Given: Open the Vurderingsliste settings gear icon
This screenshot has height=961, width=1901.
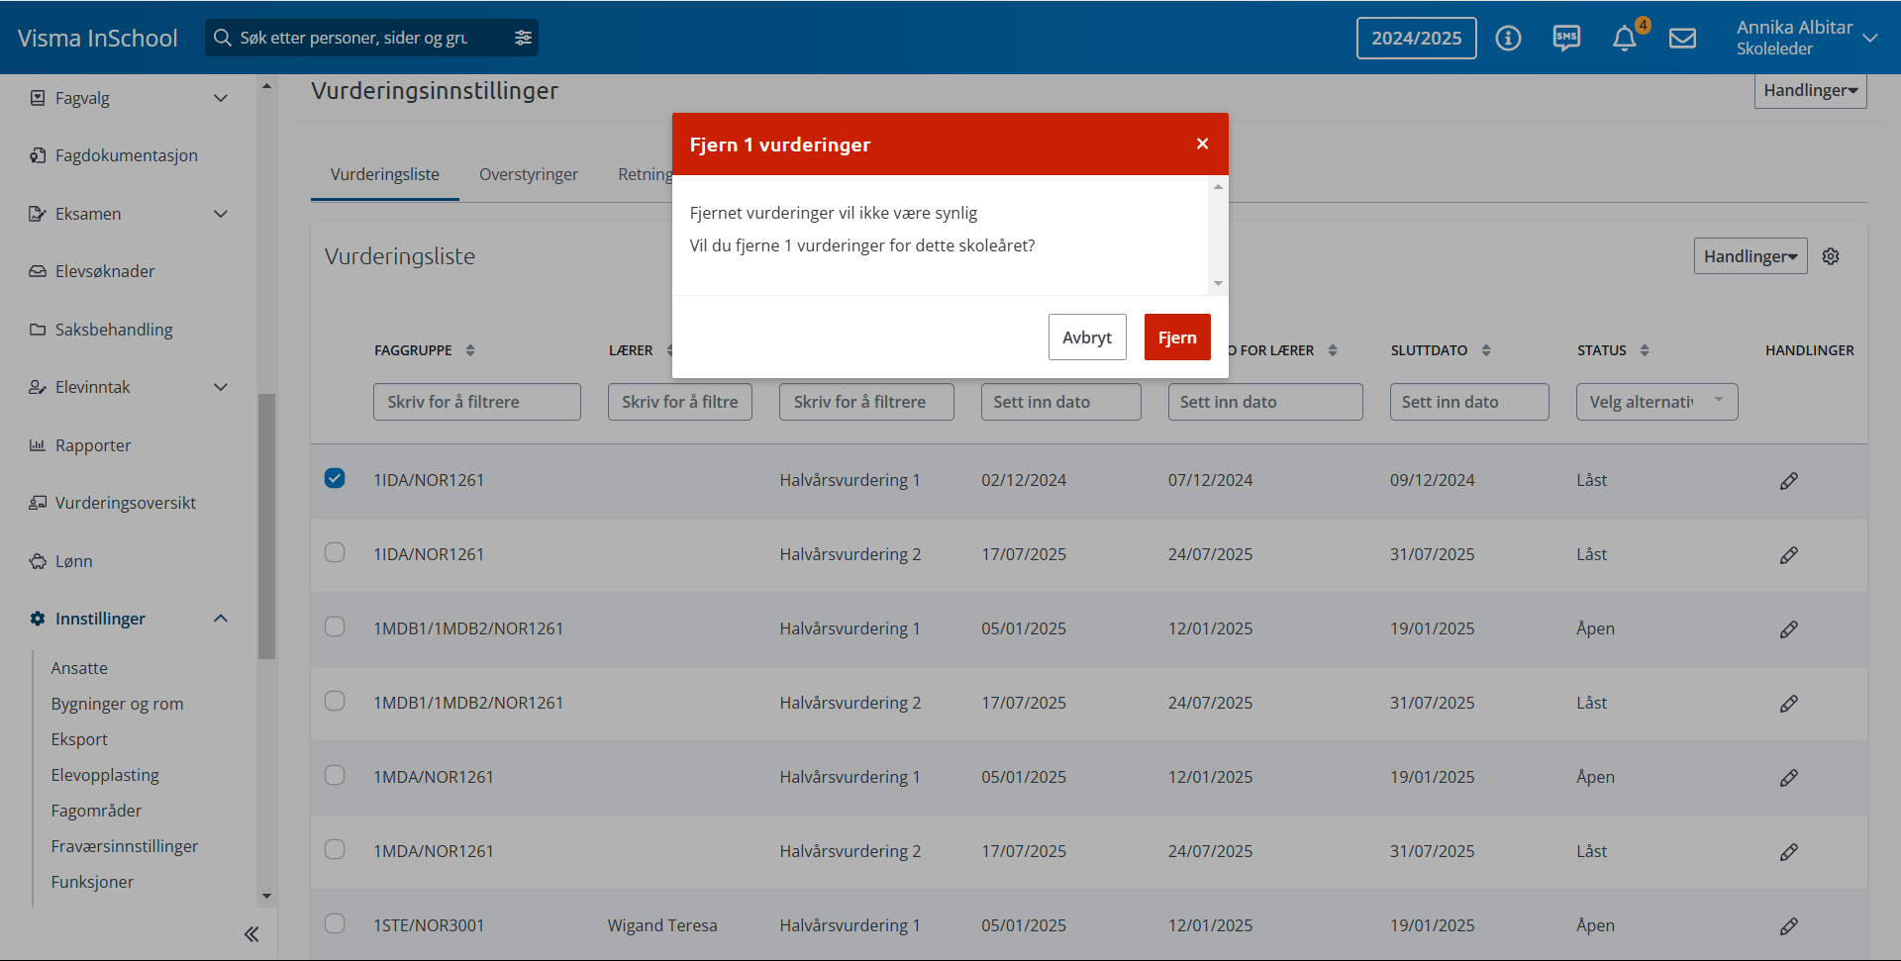Looking at the screenshot, I should pos(1831,256).
